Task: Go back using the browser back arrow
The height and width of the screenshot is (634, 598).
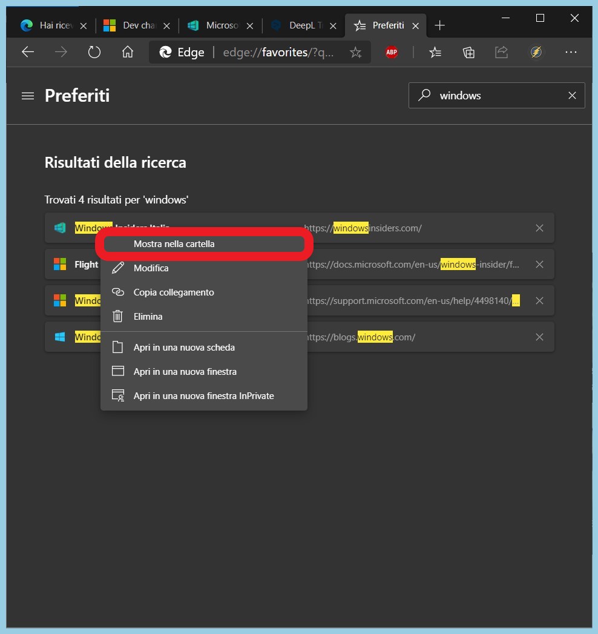Action: click(x=28, y=52)
